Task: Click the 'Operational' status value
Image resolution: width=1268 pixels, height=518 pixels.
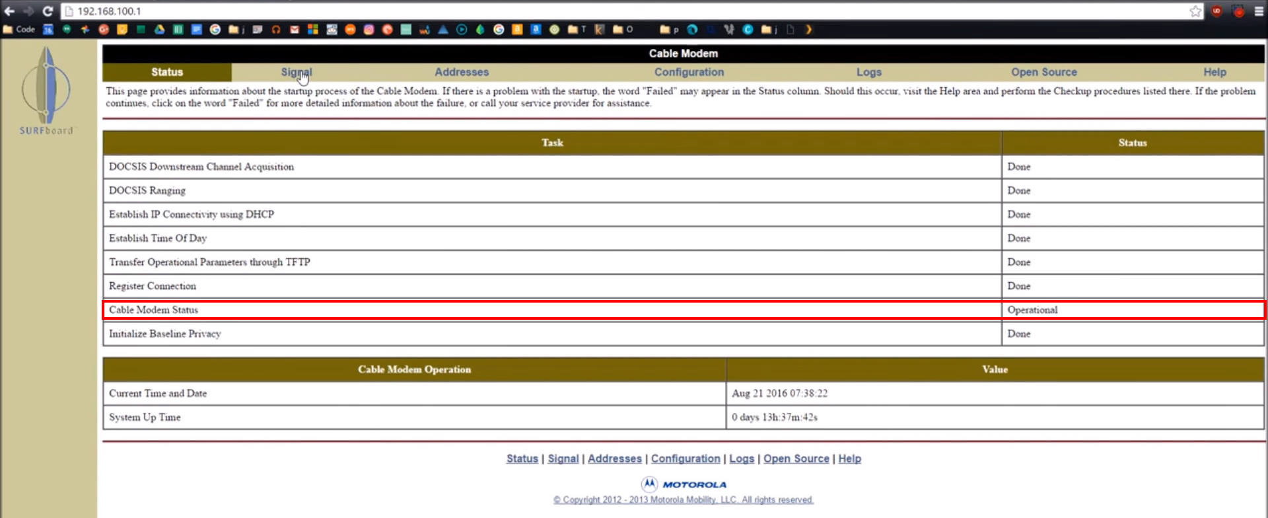Action: click(x=1032, y=309)
